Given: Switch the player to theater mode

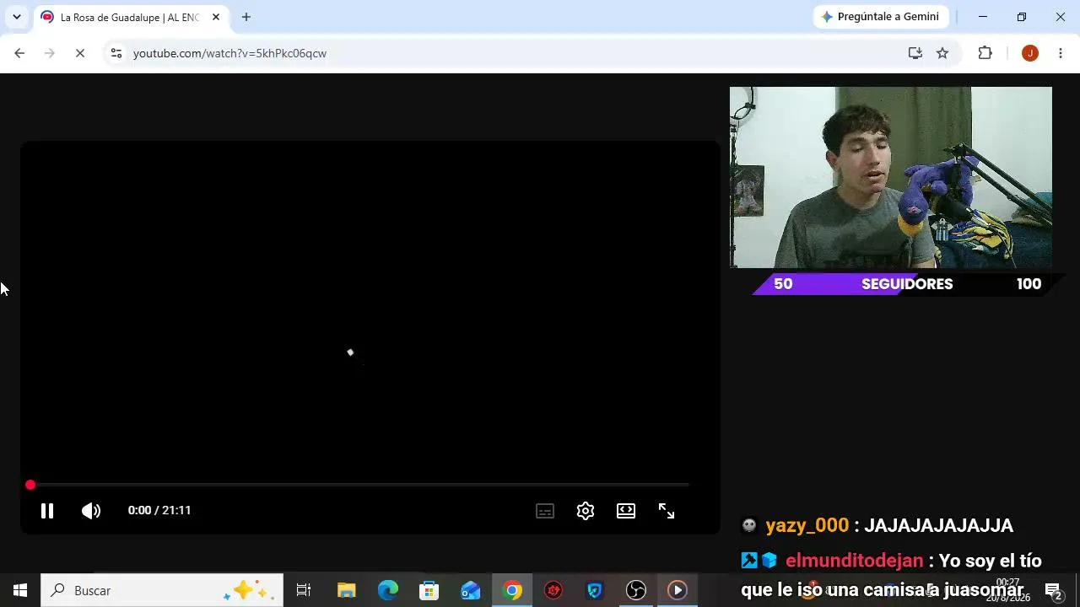Looking at the screenshot, I should tap(626, 511).
